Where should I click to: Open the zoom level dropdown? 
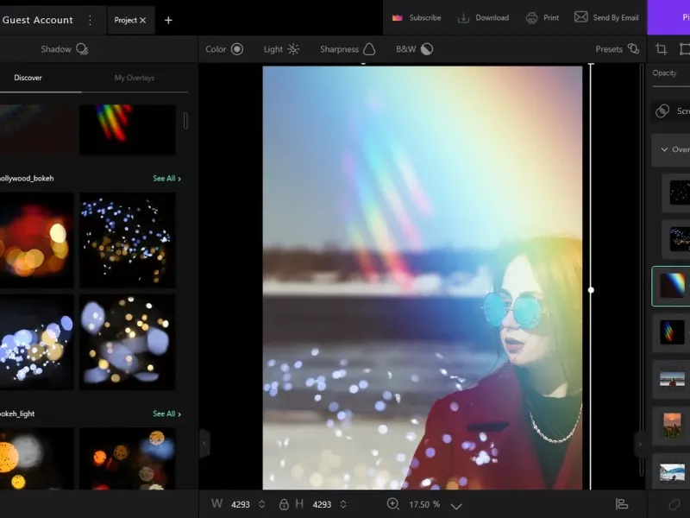click(456, 505)
